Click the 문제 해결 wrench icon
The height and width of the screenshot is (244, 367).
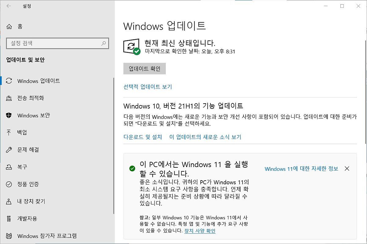pos(9,150)
